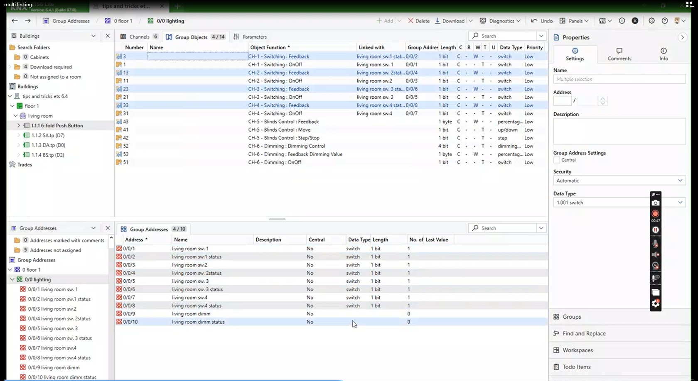Toggle the Central checkbox
Image resolution: width=698 pixels, height=381 pixels.
[557, 160]
